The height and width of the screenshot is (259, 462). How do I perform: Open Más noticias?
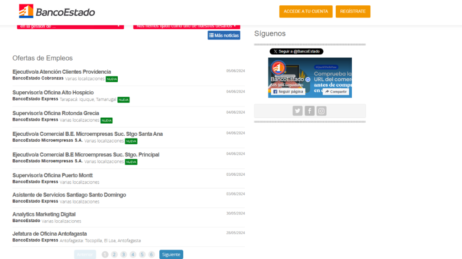pos(224,35)
